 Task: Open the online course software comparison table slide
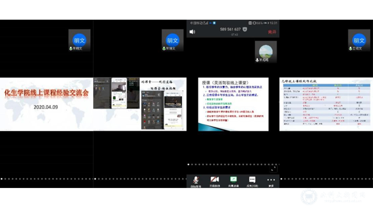click(326, 104)
